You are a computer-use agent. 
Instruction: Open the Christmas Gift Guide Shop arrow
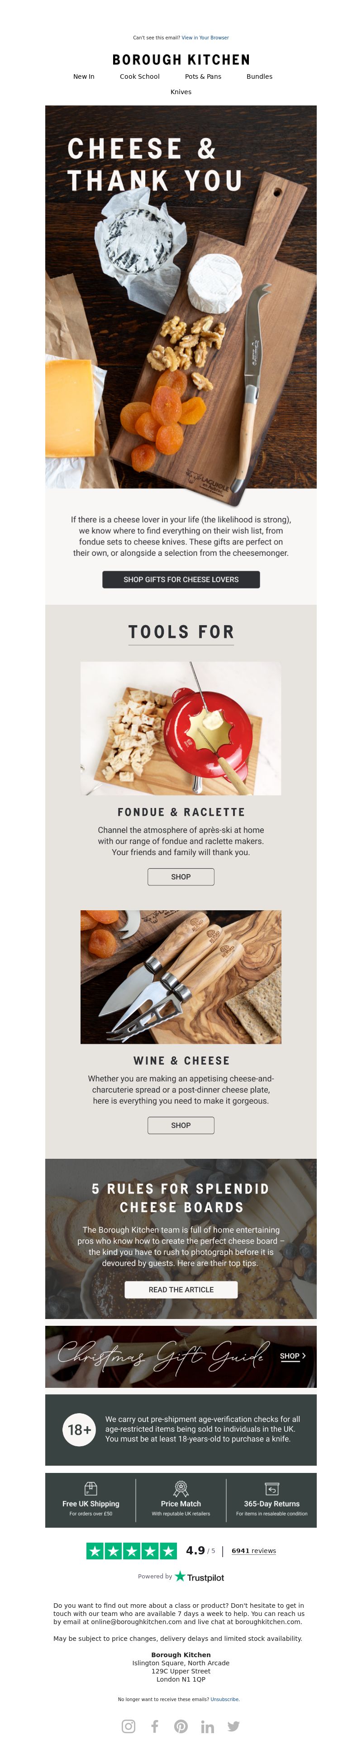(x=293, y=1356)
